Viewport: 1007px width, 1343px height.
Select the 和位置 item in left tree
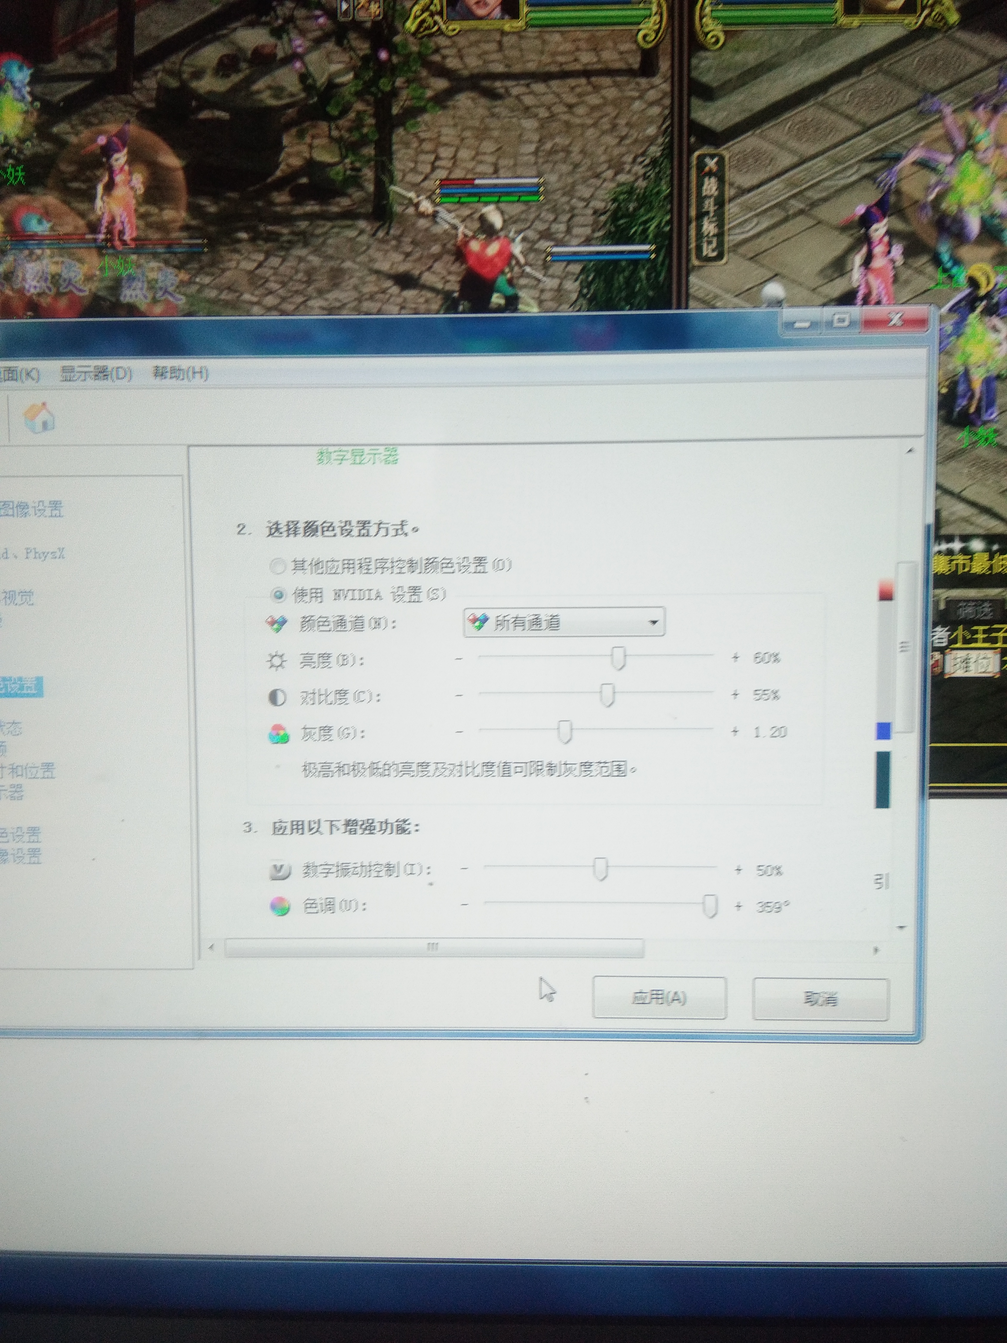[28, 771]
